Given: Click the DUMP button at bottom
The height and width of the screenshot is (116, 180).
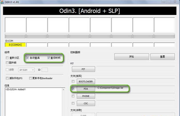Looking at the screenshot, I should point(84,115).
